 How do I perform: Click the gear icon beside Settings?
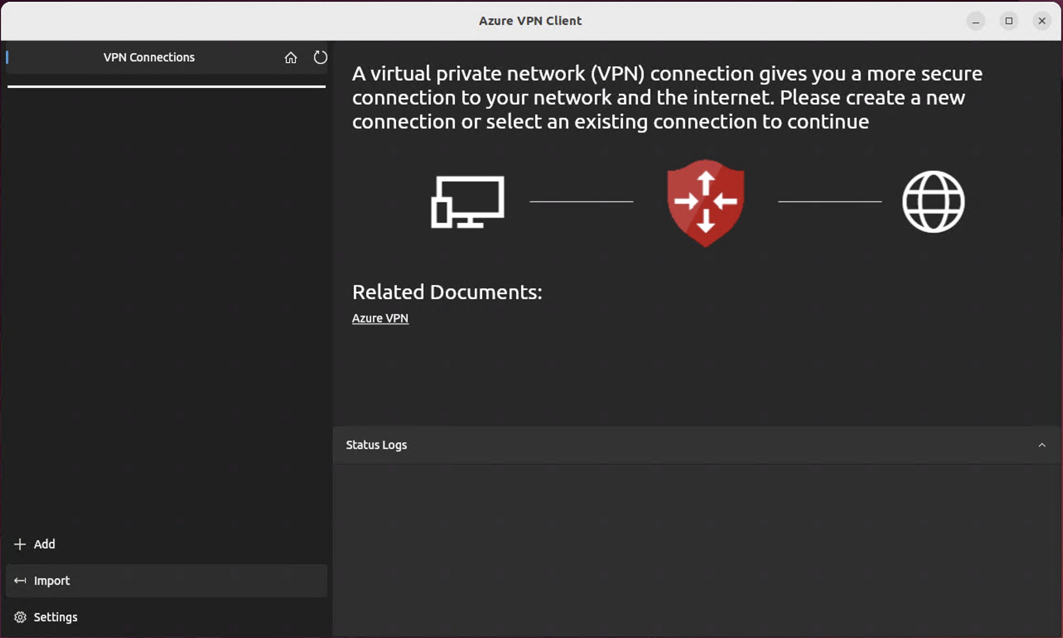click(20, 617)
